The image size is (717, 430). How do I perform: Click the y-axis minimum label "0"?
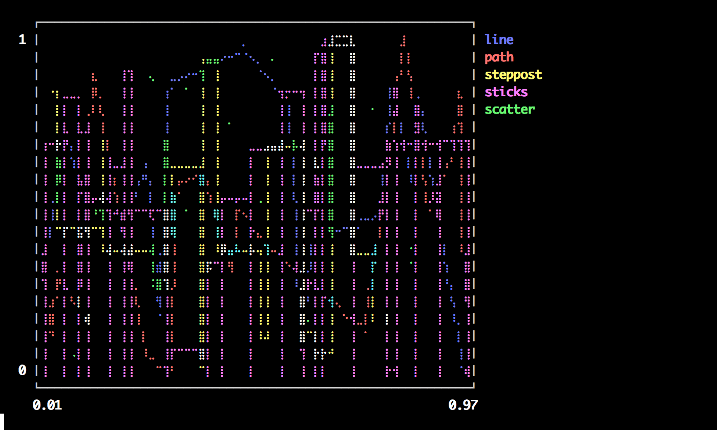[22, 370]
